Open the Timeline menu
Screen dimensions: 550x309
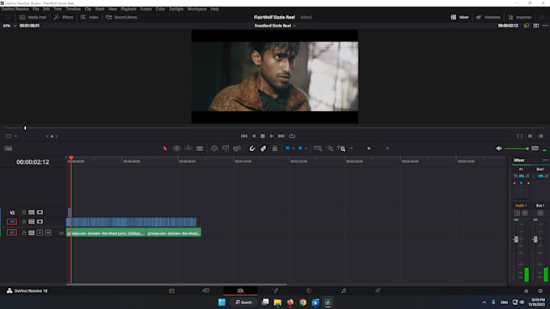coord(74,9)
